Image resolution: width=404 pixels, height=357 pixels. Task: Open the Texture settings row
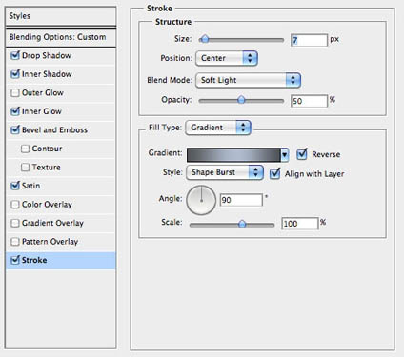[61, 168]
